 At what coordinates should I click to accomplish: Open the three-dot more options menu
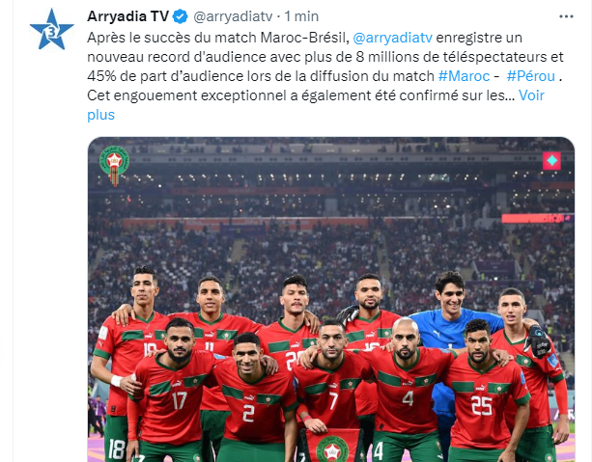point(566,16)
